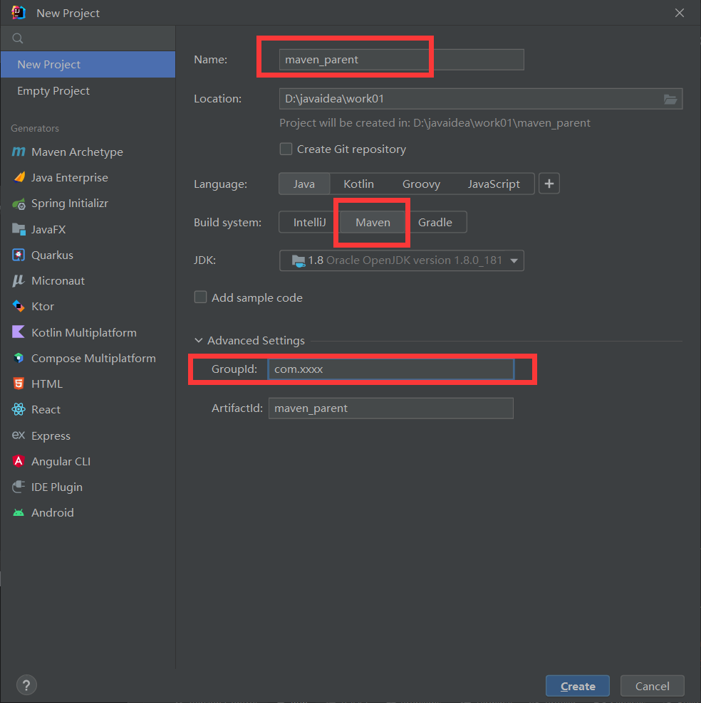Click into the ArtifactId text field
Image resolution: width=701 pixels, height=703 pixels.
coord(390,408)
